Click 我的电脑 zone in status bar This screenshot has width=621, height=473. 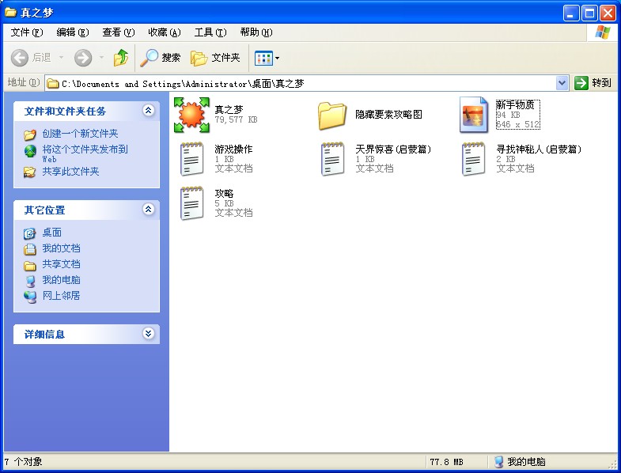520,462
